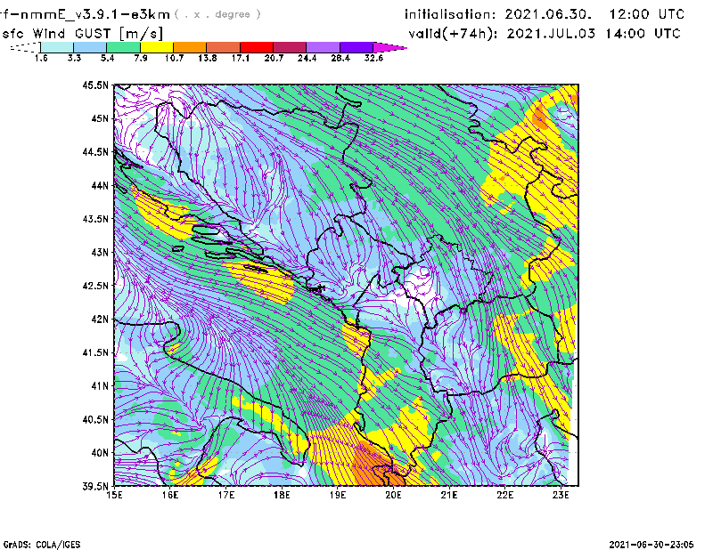Click the 45N latitude label
Viewport: 713px width, 550px height.
coord(100,118)
